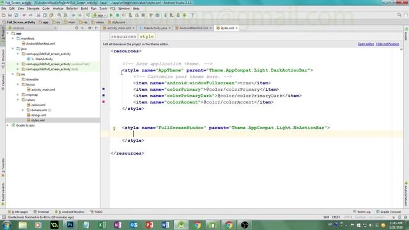Click the Open folder toolbar icon
Viewport: 409px width, 230px height.
click(x=4, y=15)
